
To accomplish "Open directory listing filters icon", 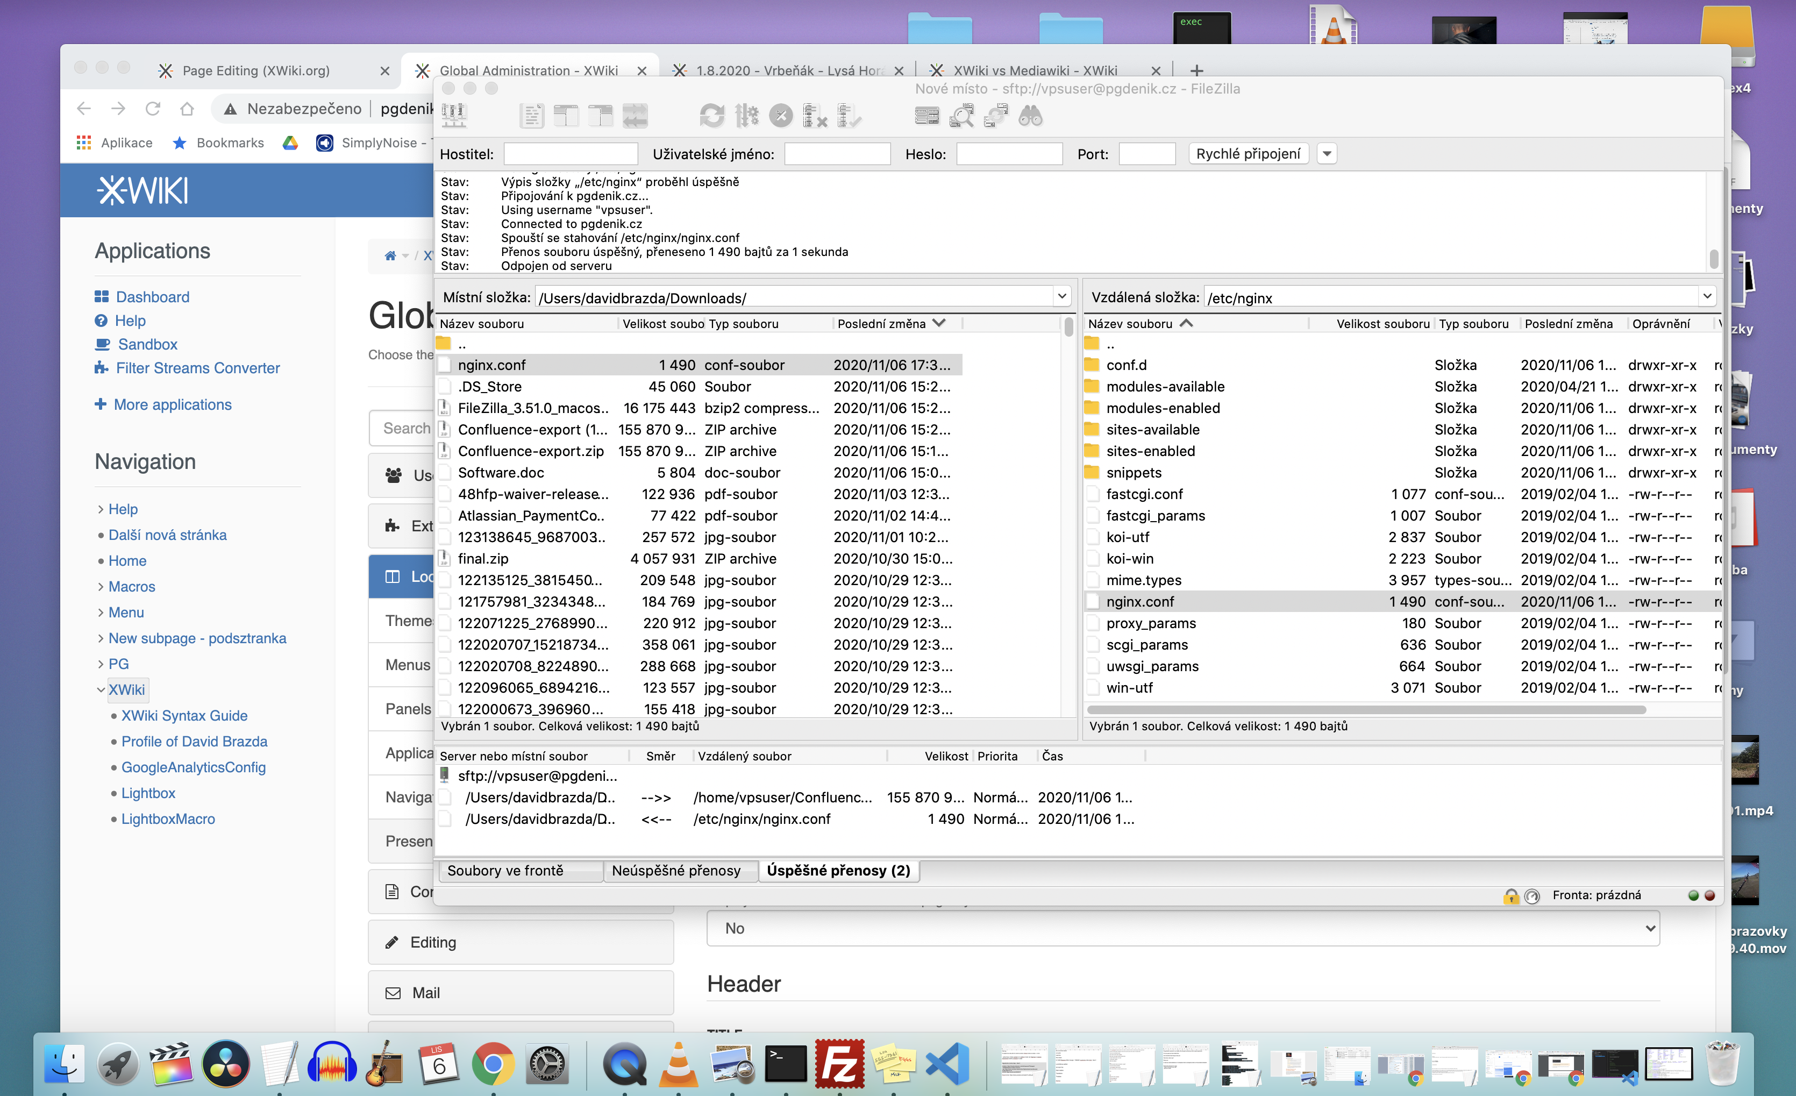I will [927, 115].
